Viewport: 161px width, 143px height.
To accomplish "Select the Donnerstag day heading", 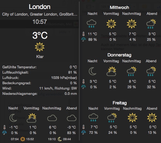I will (119, 55).
